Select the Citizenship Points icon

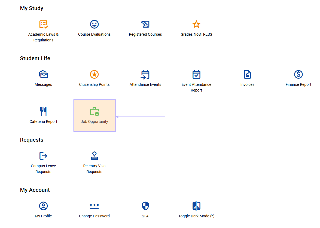[x=94, y=74]
